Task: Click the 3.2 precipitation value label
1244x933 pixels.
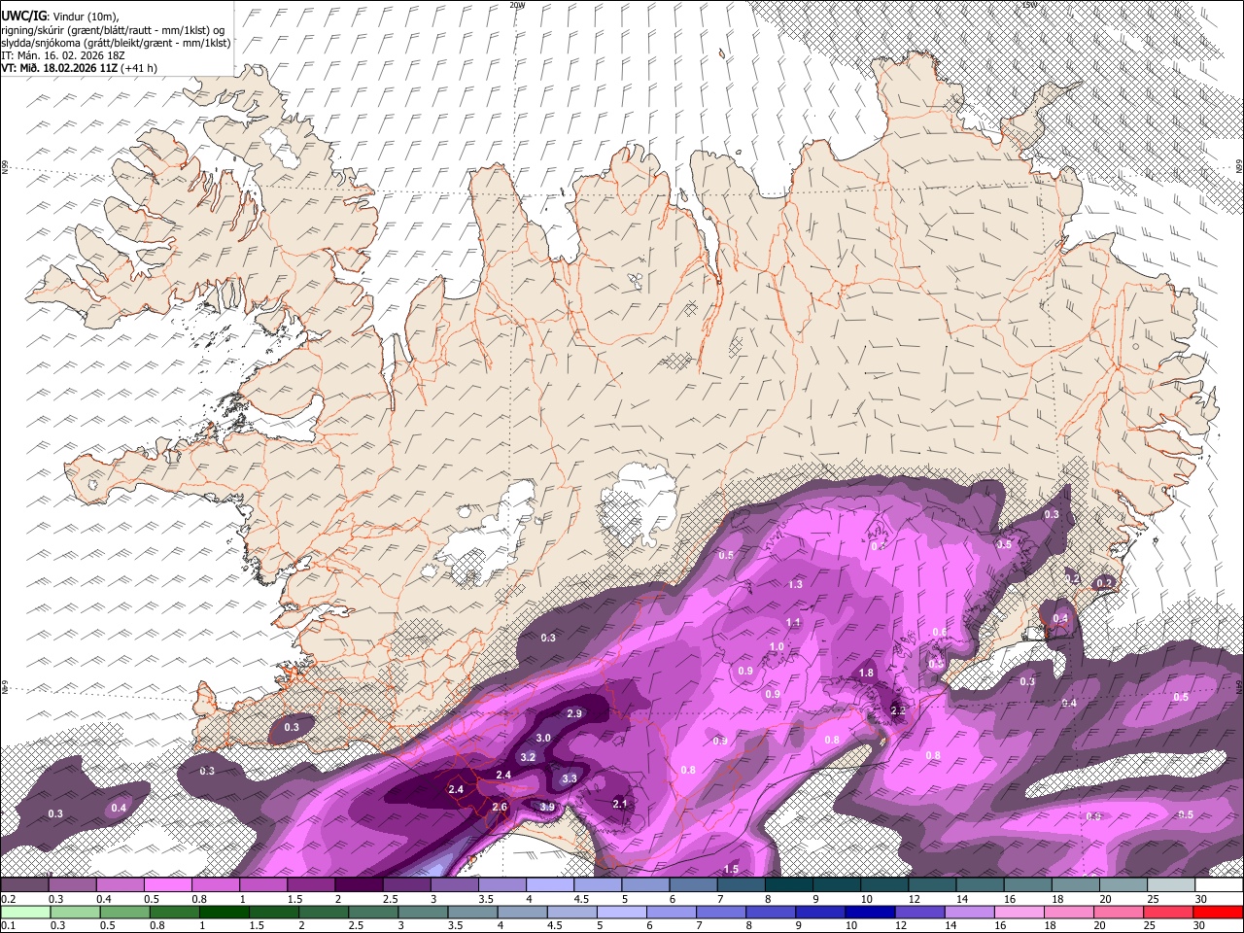Action: coord(528,757)
